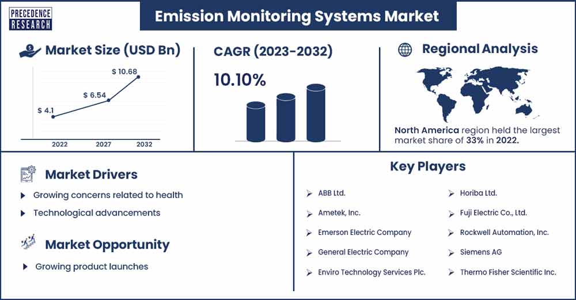Click the Emission Monitoring Systems Market title
The image size is (576, 300).
coord(297,17)
